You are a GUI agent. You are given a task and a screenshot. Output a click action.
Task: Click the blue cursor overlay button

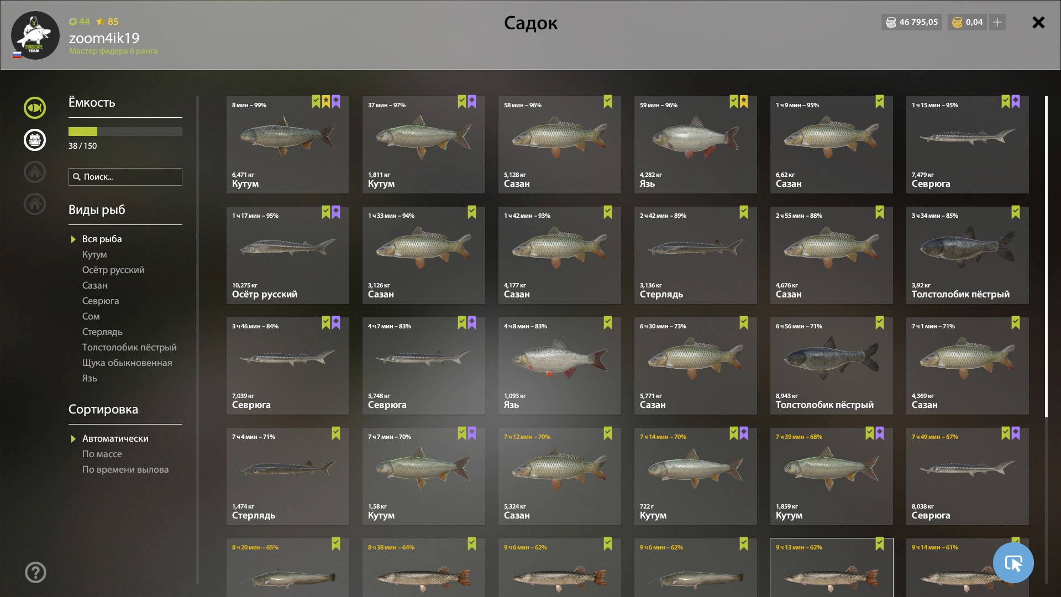pos(1013,563)
